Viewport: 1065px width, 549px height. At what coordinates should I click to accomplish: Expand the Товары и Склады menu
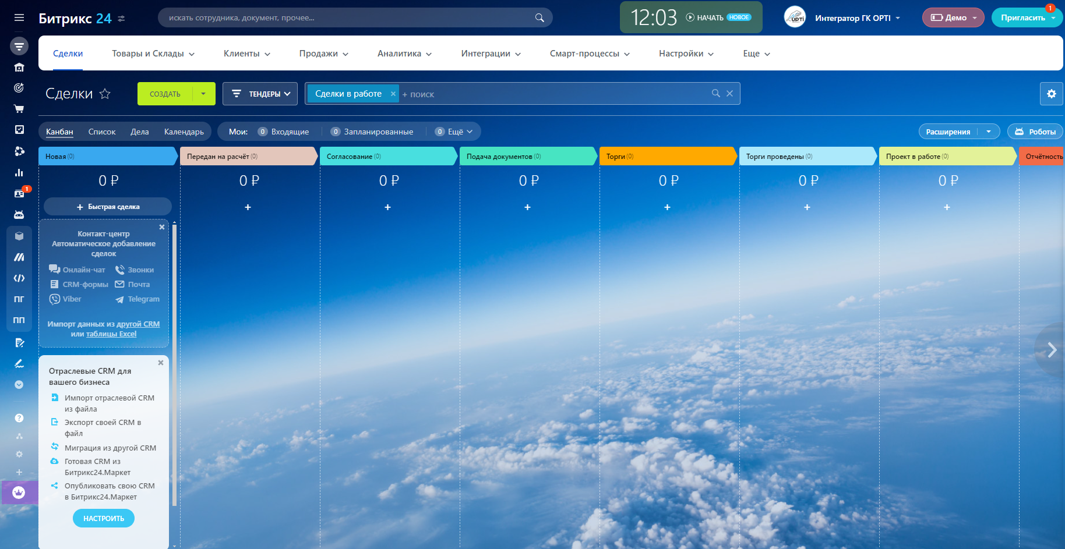click(x=153, y=54)
